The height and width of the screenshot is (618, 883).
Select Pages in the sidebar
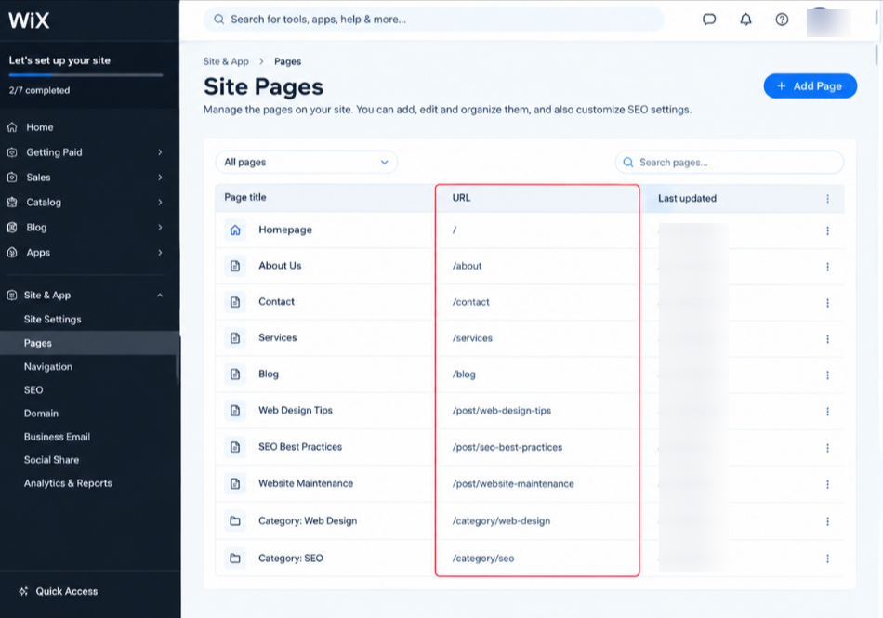89,343
